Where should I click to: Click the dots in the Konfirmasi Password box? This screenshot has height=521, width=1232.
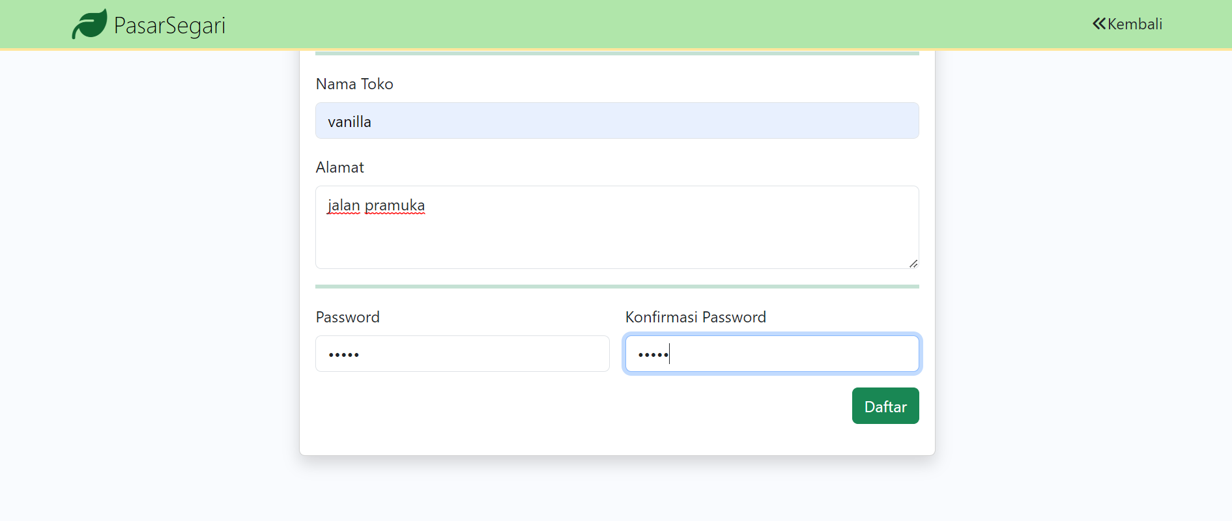tap(652, 354)
